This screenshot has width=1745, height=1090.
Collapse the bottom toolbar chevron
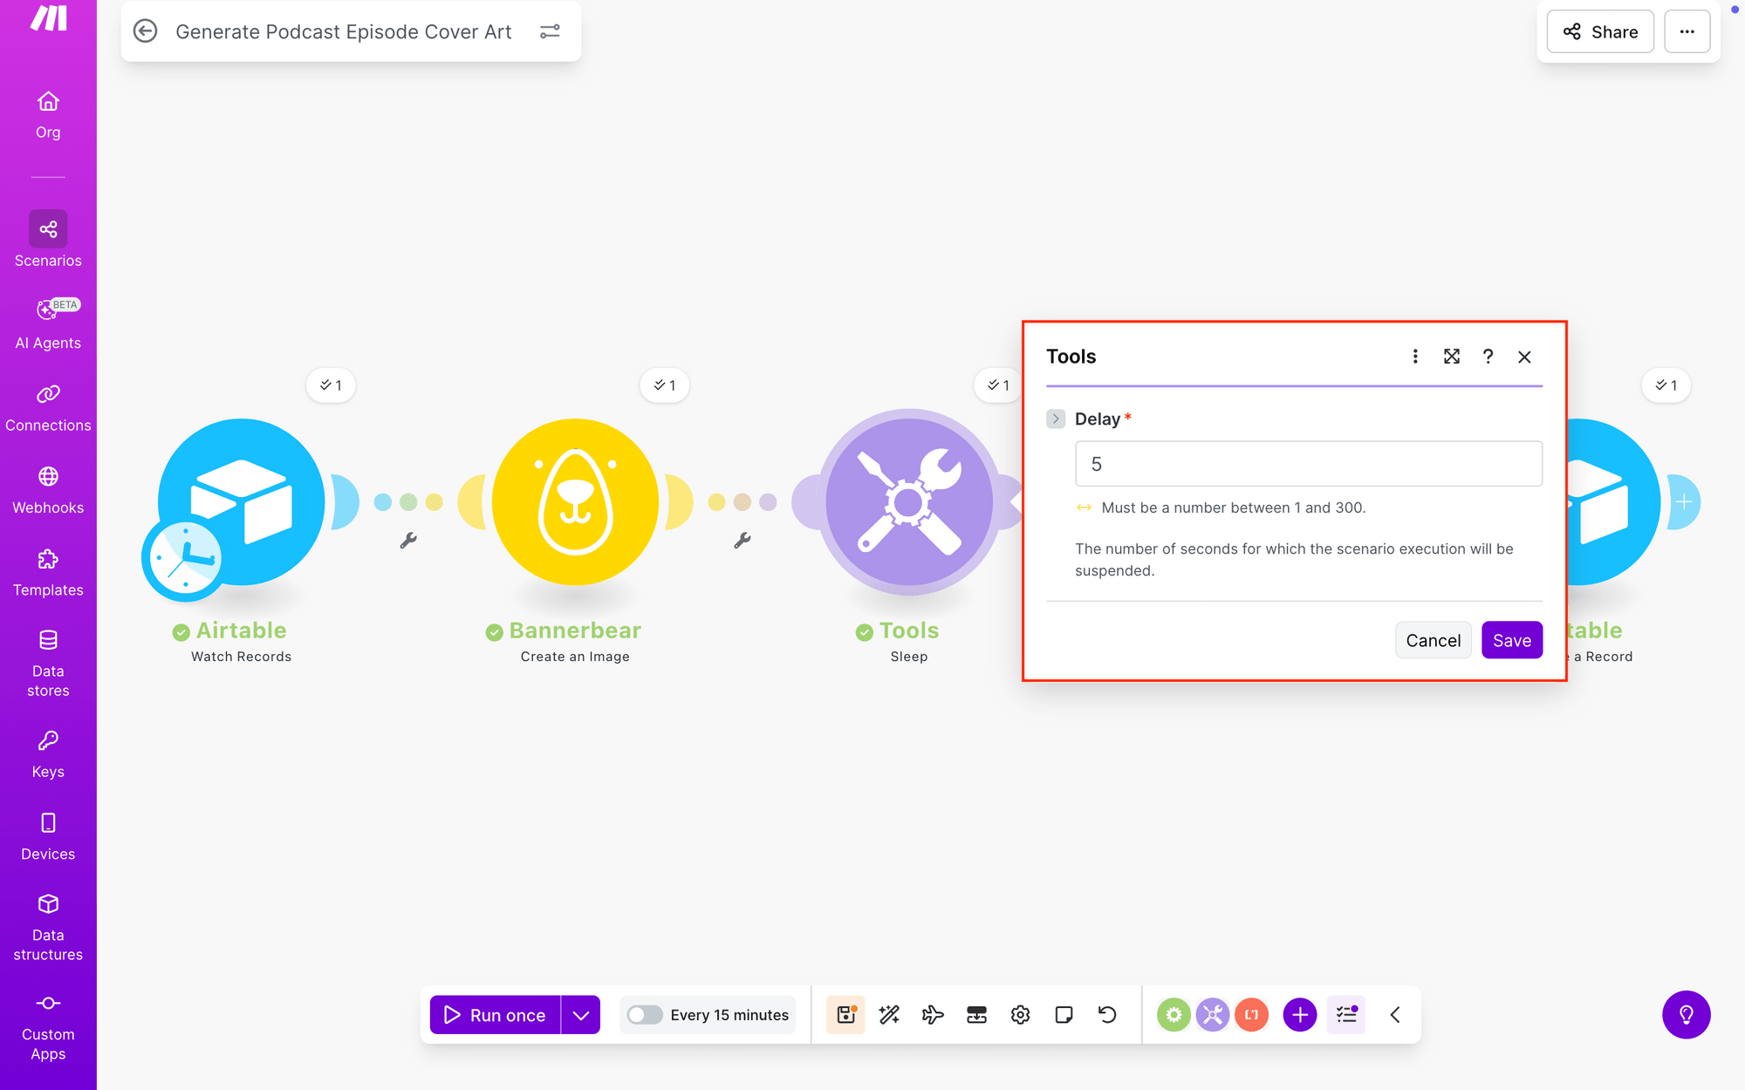click(1395, 1014)
